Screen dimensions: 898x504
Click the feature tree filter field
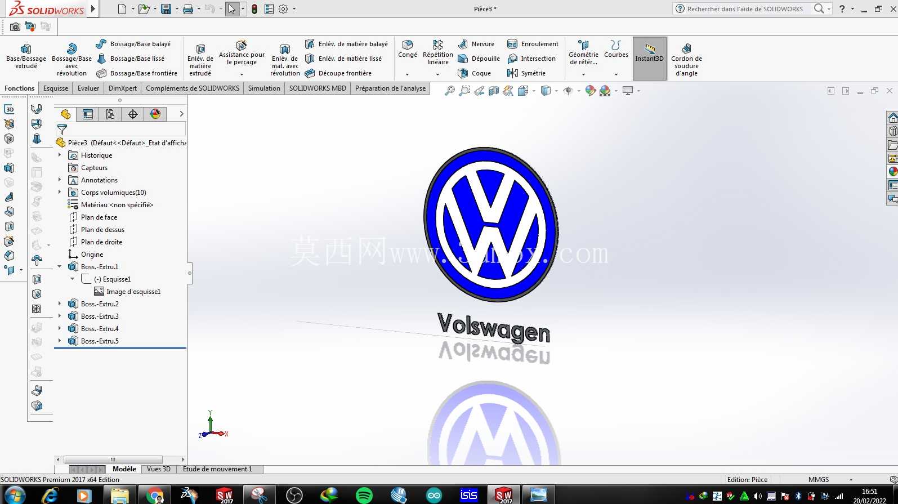pos(120,130)
